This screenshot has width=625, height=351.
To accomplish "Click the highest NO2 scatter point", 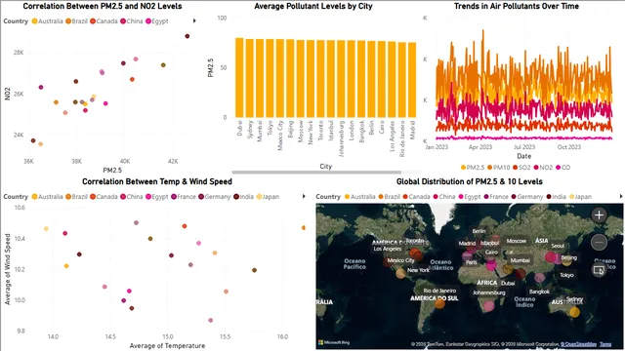I will point(187,36).
